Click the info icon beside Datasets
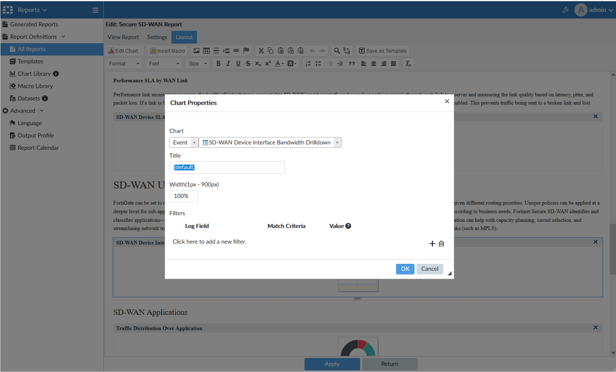 click(45, 98)
